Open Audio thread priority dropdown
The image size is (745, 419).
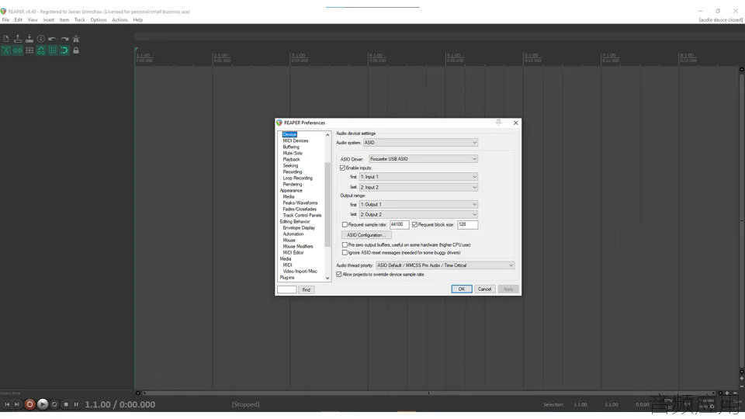point(445,265)
